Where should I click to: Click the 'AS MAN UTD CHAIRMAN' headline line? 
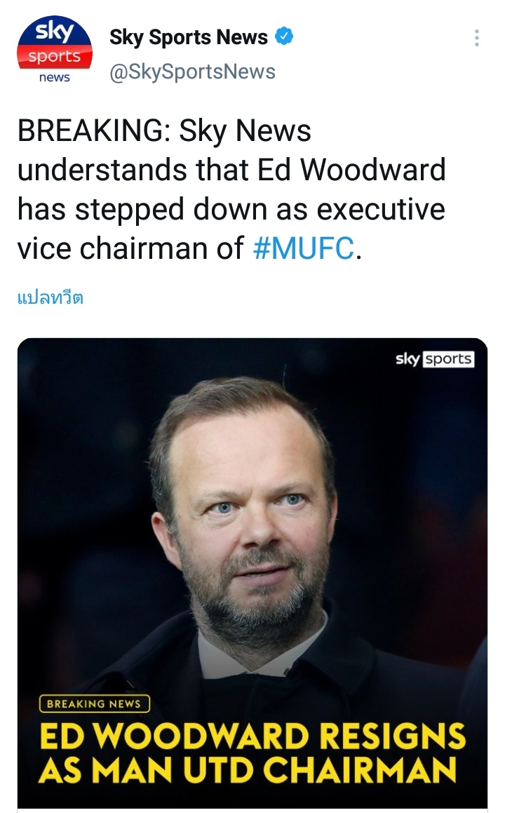[247, 770]
